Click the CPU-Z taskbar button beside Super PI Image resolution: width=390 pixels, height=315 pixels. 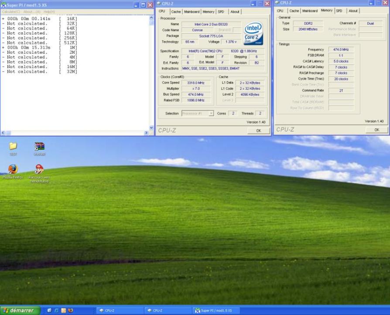[x=168, y=310]
